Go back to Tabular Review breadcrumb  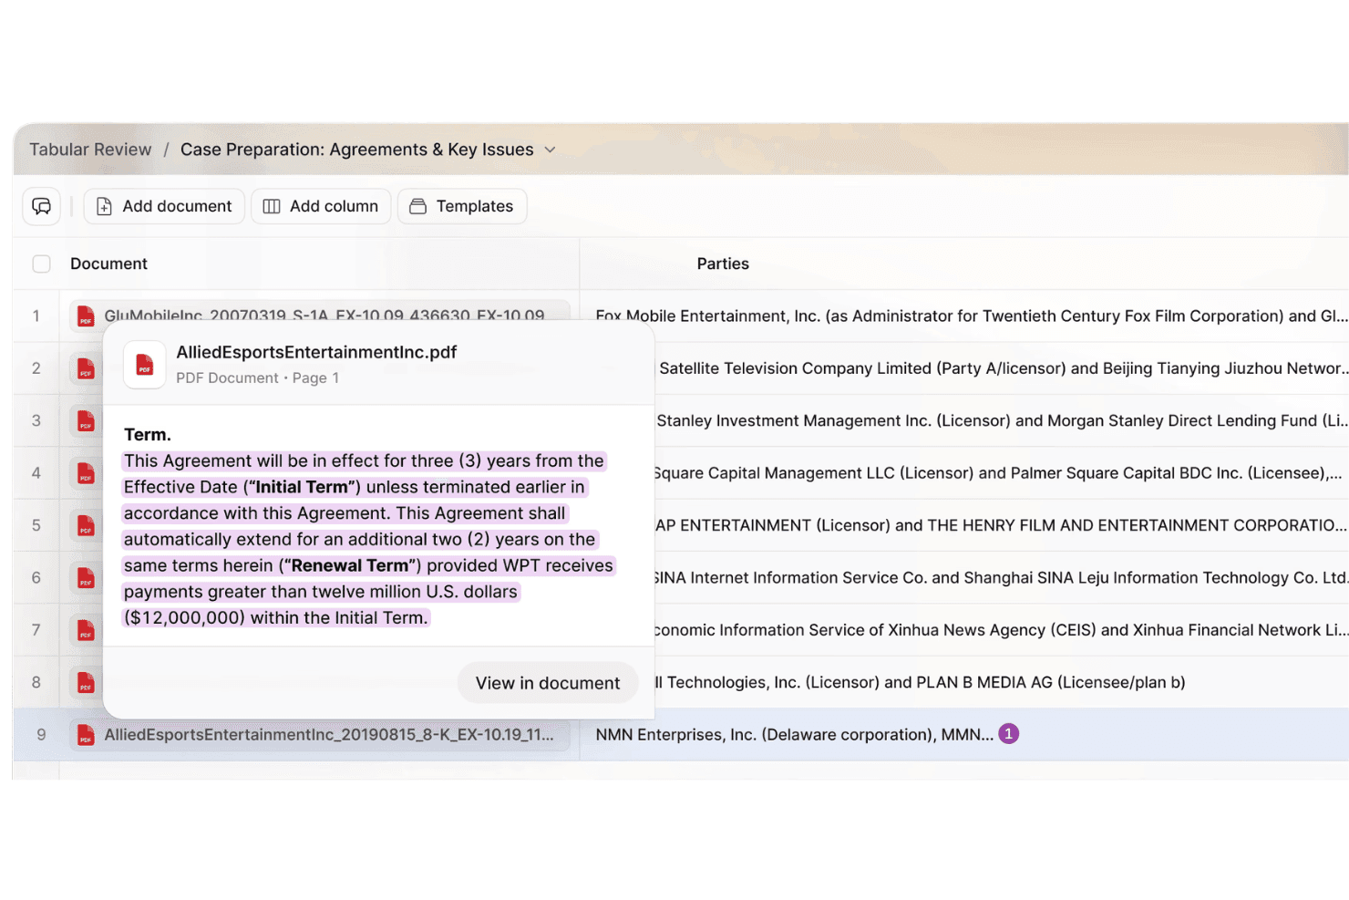tap(90, 150)
